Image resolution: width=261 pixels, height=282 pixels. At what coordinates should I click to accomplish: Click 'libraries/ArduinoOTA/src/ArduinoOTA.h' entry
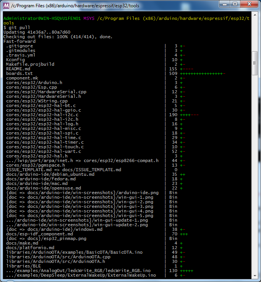pos(55,261)
